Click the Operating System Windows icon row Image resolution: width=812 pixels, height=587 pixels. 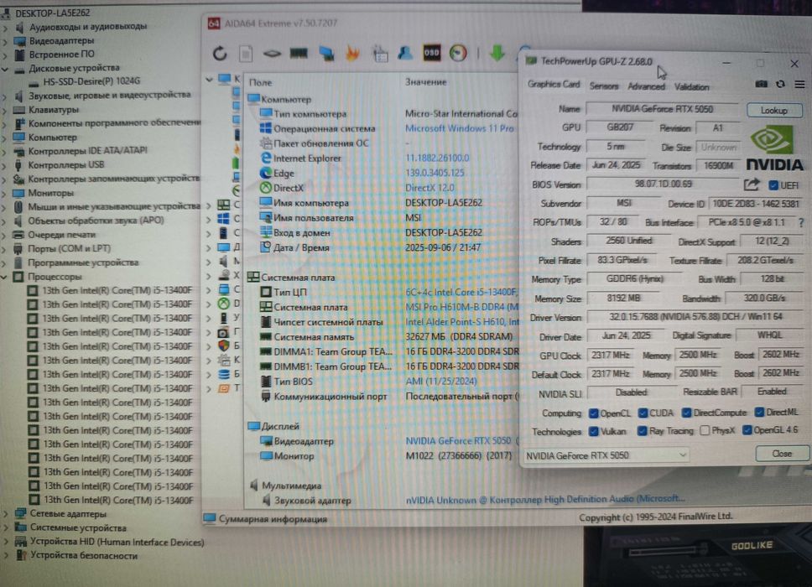point(266,128)
